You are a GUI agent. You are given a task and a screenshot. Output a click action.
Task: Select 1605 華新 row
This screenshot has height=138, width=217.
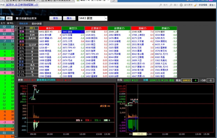[50, 41]
